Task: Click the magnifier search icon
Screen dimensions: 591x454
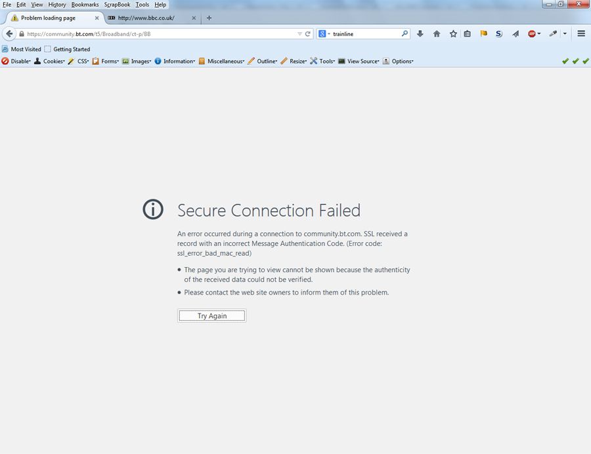Action: (405, 33)
